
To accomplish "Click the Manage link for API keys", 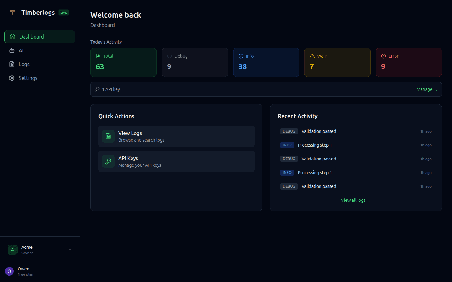I will point(427,89).
